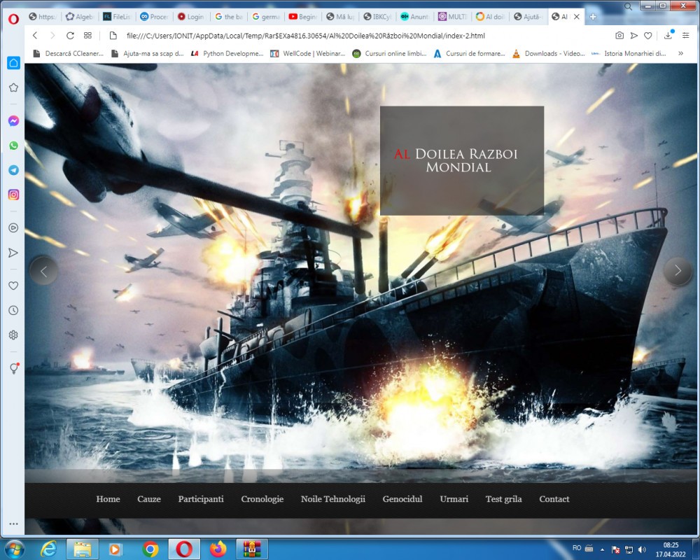Open Downloads - Video bookmark

click(549, 54)
